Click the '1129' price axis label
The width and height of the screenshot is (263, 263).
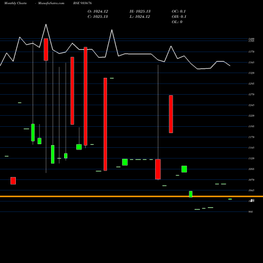click(x=251, y=158)
